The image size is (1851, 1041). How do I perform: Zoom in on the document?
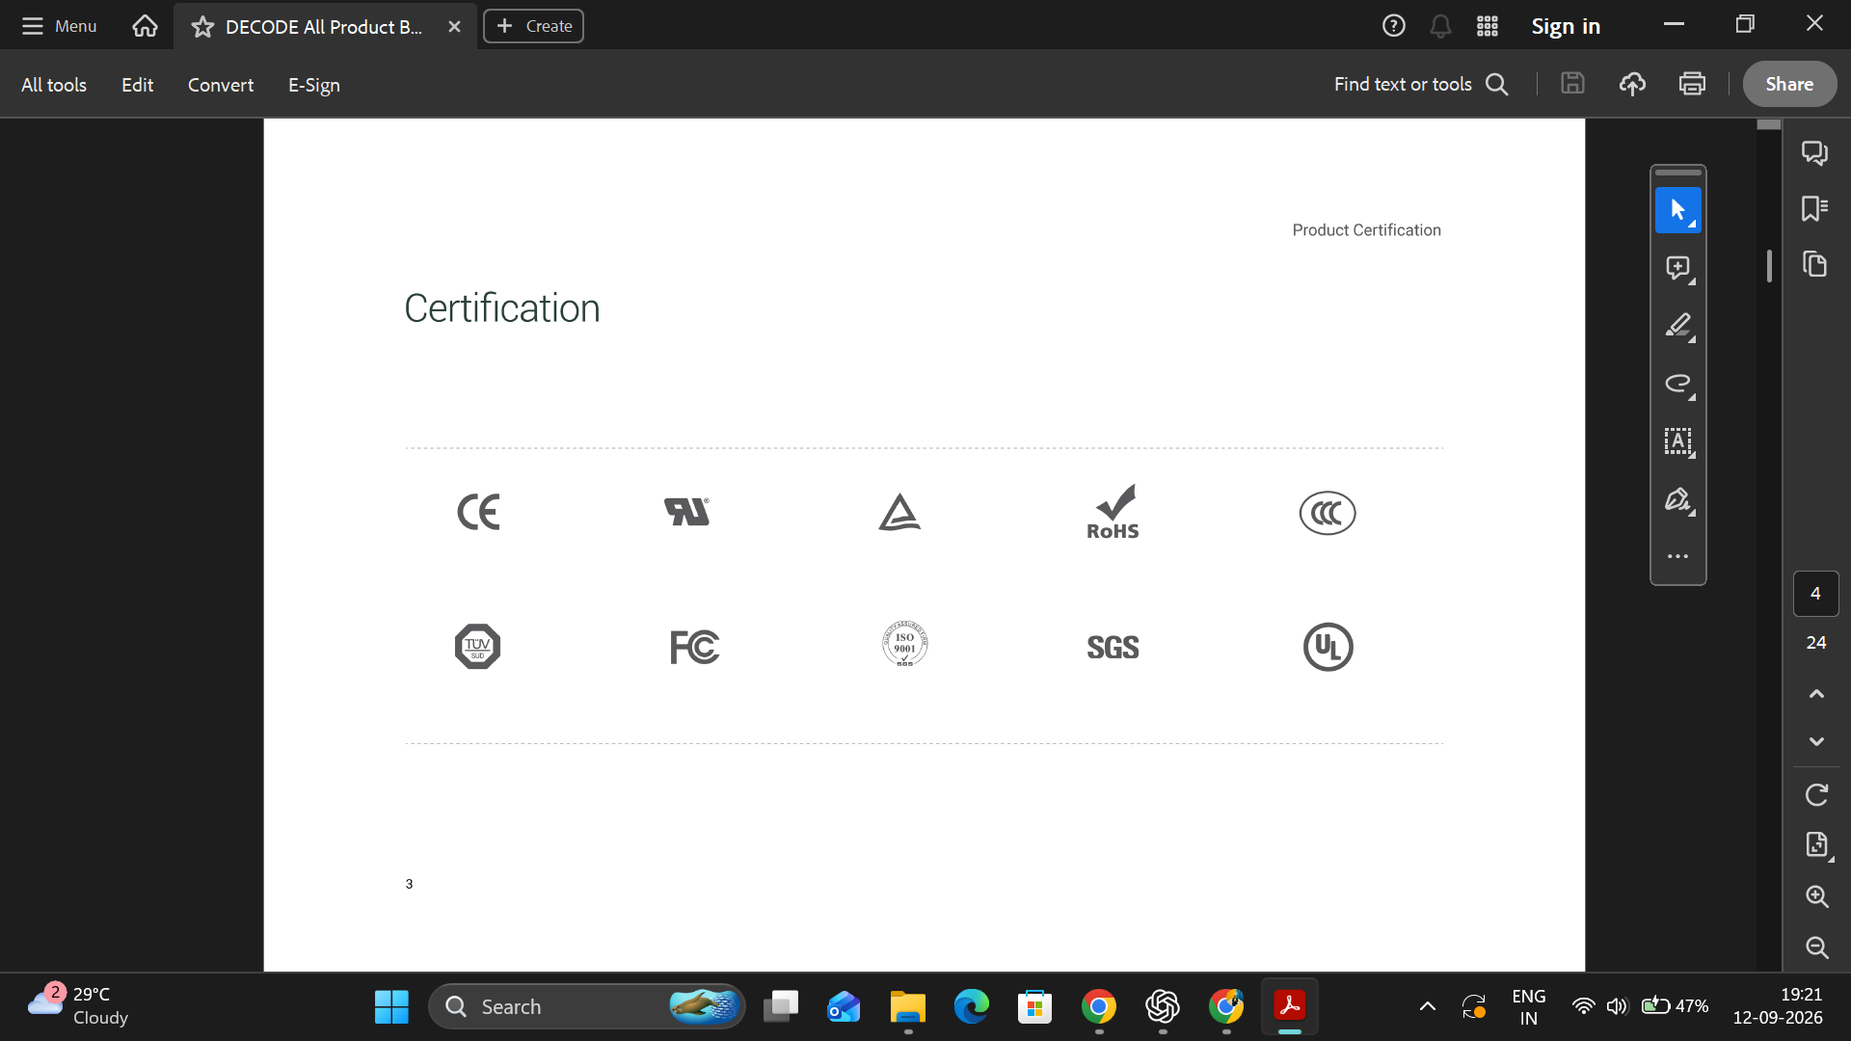tap(1817, 896)
